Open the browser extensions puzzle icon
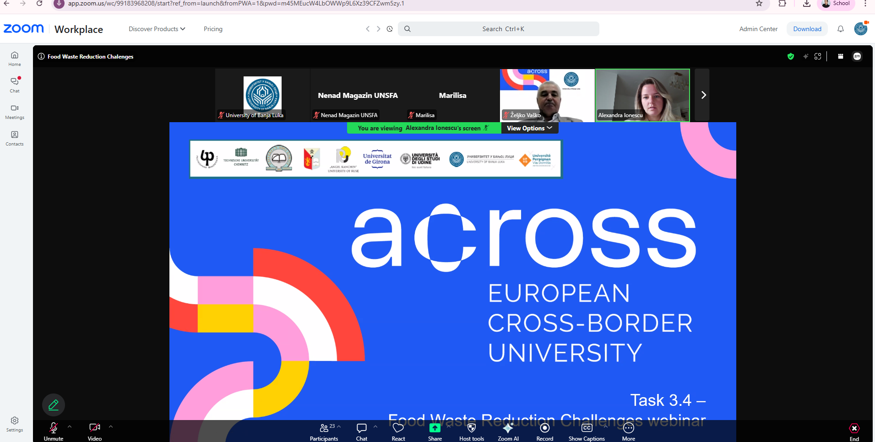875x442 pixels. point(782,4)
